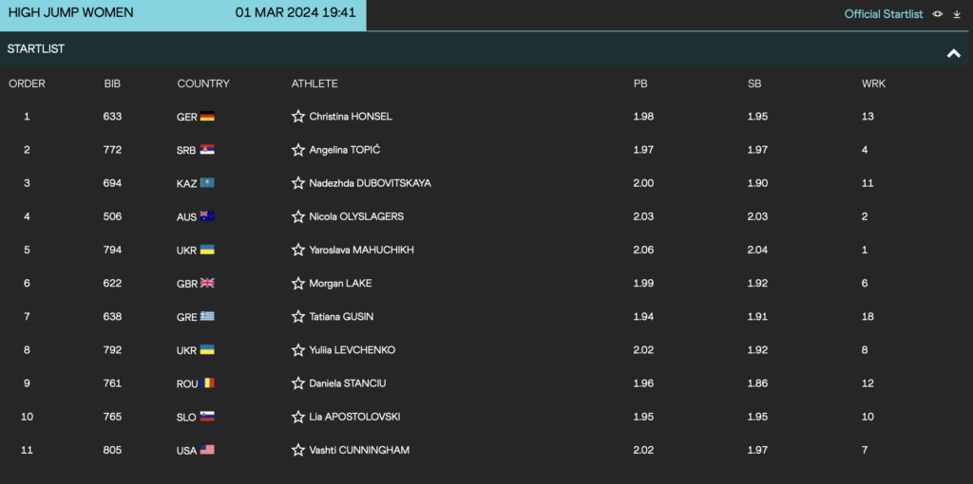Screen dimensions: 973x484
Task: Open athlete Yaroslava MAHUCHIKH
Action: 362,251
